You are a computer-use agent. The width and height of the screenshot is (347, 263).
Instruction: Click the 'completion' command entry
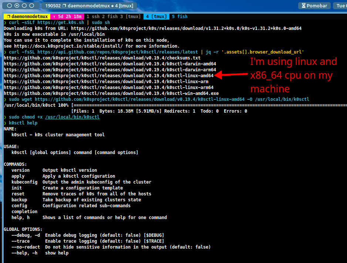24,212
